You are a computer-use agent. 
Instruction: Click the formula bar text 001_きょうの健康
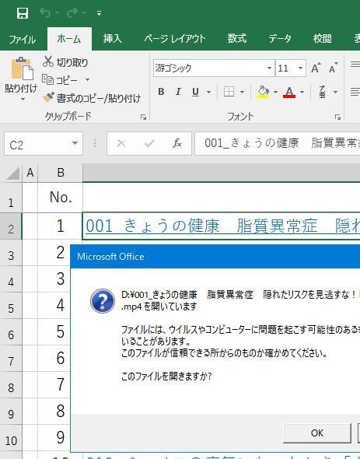point(251,143)
